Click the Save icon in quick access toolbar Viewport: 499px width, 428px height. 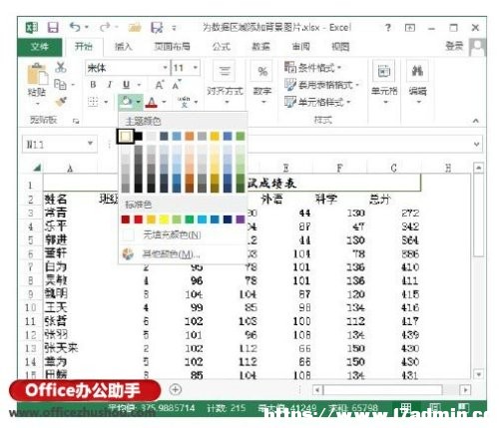coord(53,27)
